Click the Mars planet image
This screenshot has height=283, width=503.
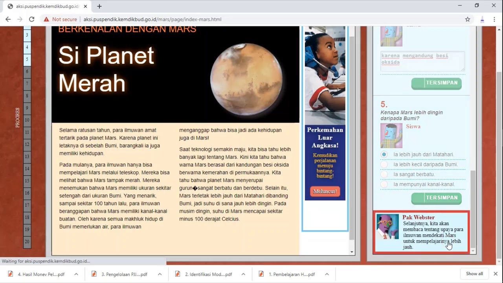pyautogui.click(x=246, y=79)
